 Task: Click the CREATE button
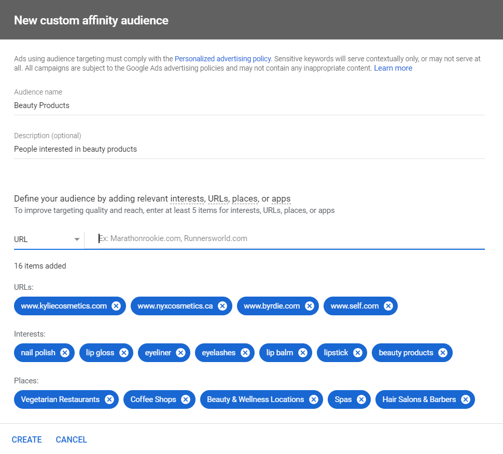(27, 439)
